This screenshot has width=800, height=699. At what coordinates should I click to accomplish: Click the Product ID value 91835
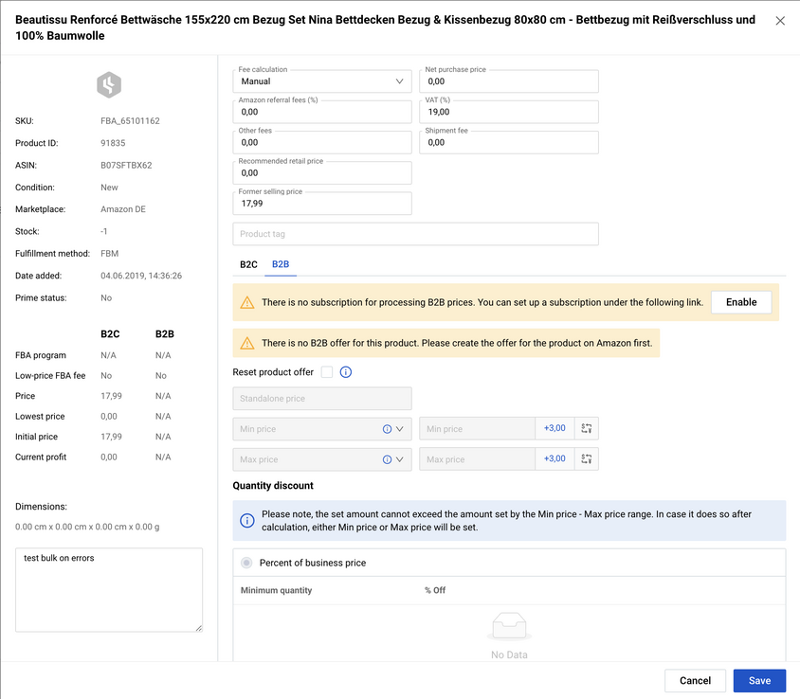click(x=113, y=143)
